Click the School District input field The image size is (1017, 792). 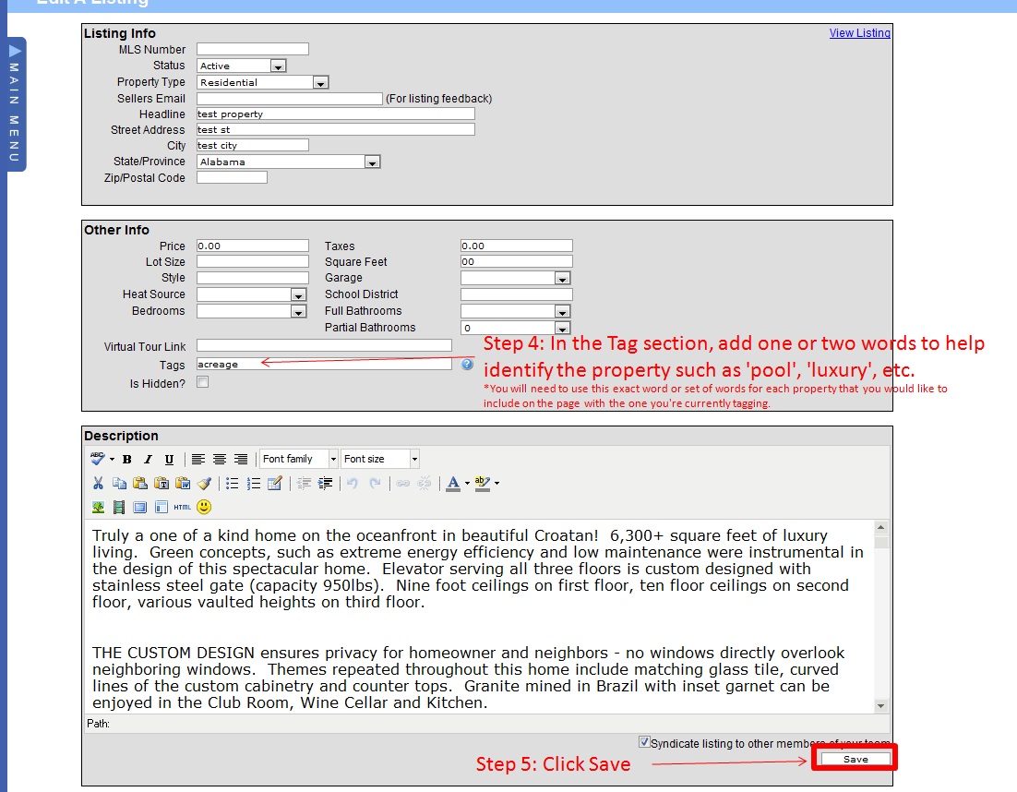516,294
